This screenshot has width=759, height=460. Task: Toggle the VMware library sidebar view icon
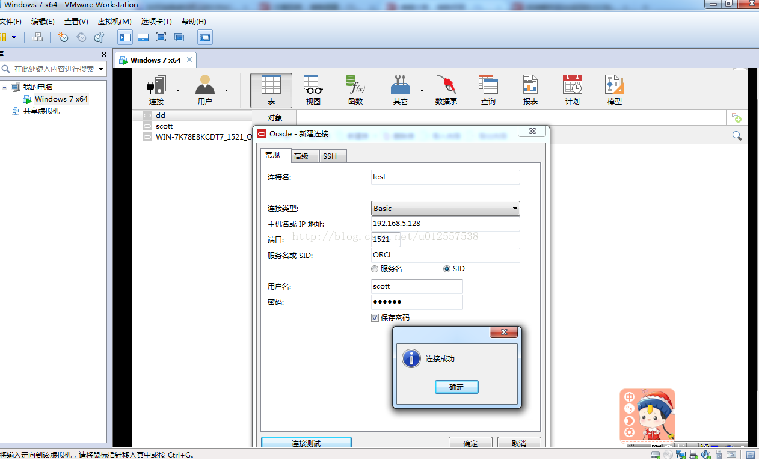(125, 37)
